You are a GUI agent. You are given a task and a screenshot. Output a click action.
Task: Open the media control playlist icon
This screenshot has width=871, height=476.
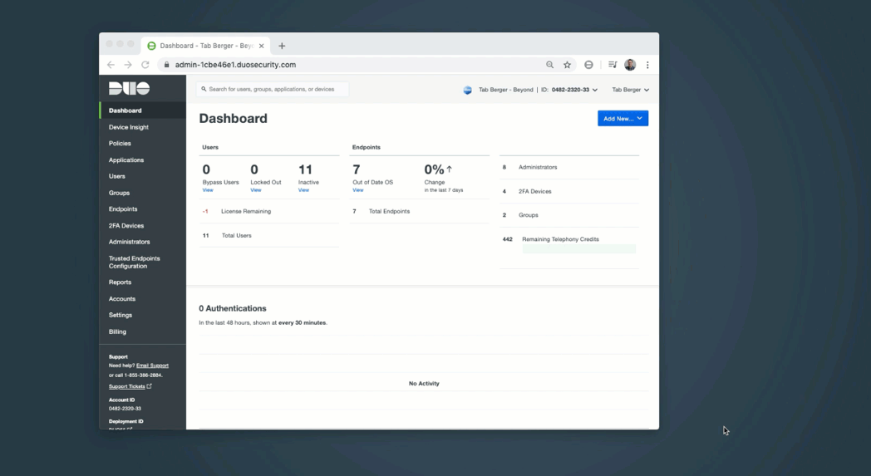coord(613,65)
